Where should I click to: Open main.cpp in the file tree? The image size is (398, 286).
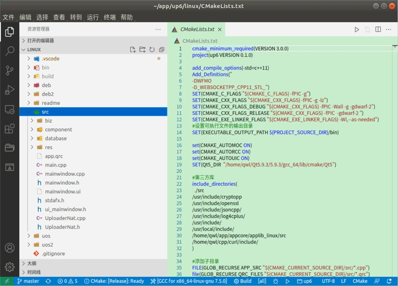55,165
